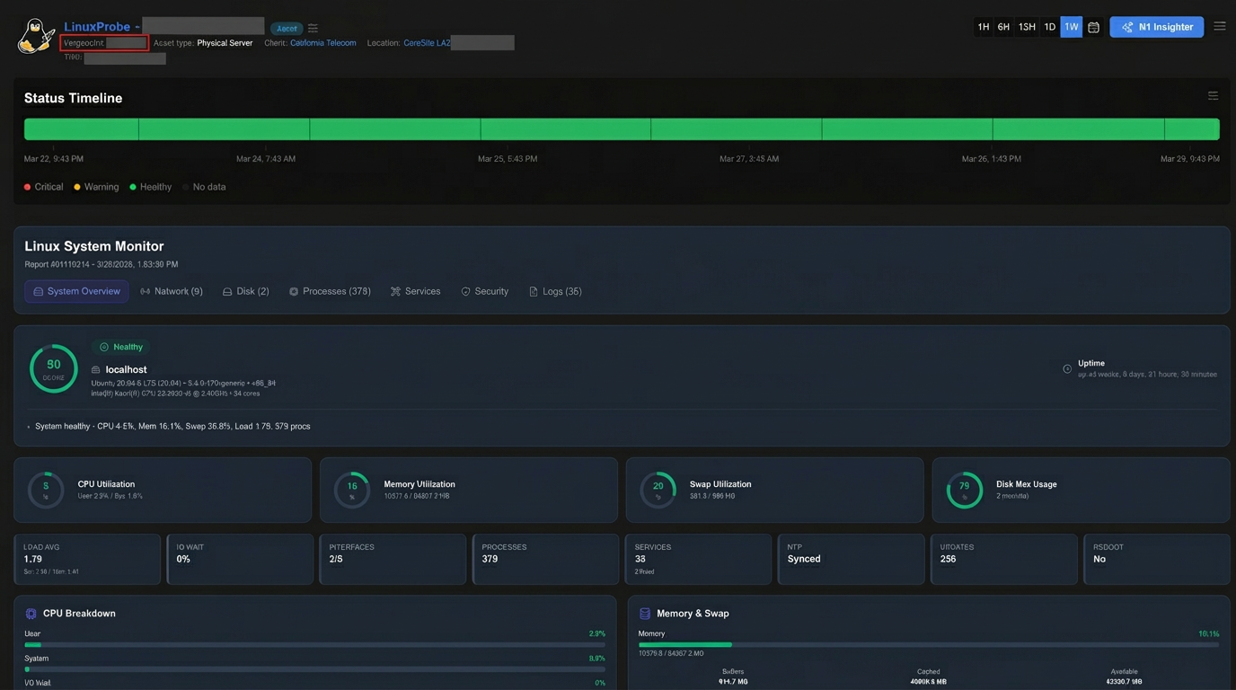The width and height of the screenshot is (1236, 690).
Task: Open N1 Insighter
Action: [1156, 26]
